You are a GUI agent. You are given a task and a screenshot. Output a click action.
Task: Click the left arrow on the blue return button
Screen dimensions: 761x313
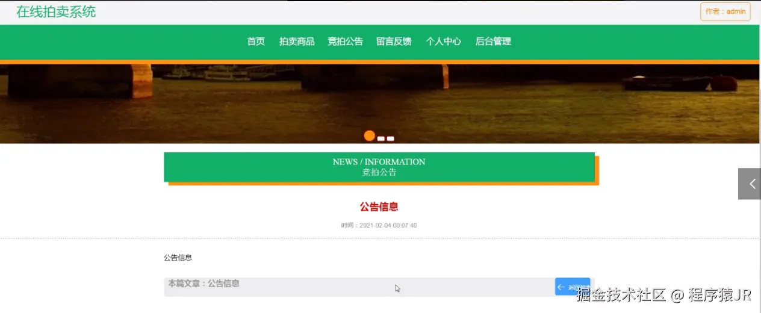click(x=561, y=287)
